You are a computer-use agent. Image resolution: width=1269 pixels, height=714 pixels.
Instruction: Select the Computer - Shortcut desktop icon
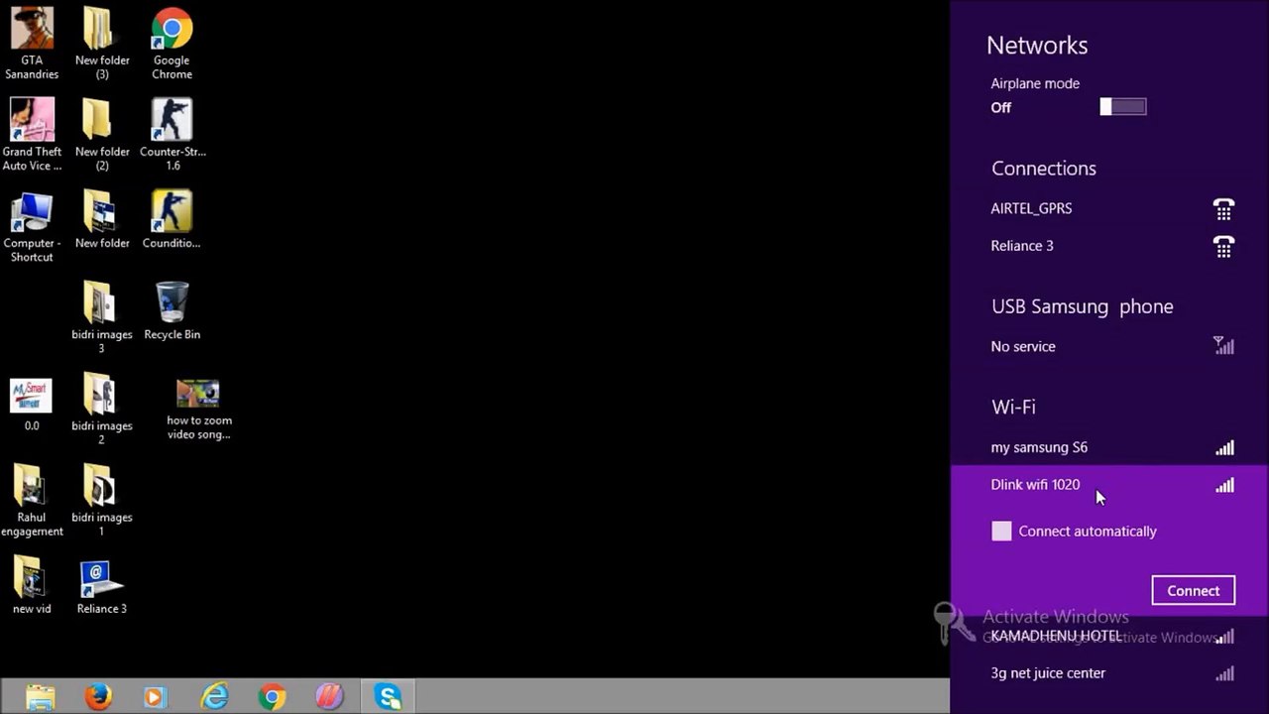(32, 226)
